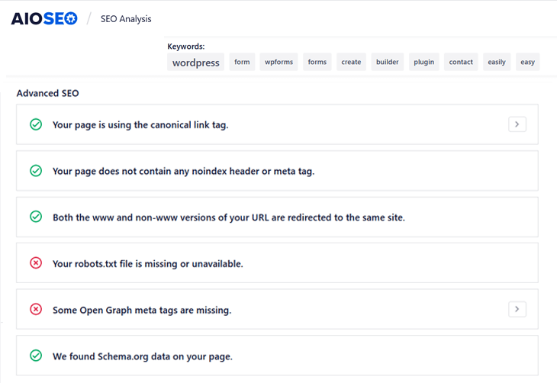Select the forms keyword chip
Screen dimensions: 557x383
[317, 62]
